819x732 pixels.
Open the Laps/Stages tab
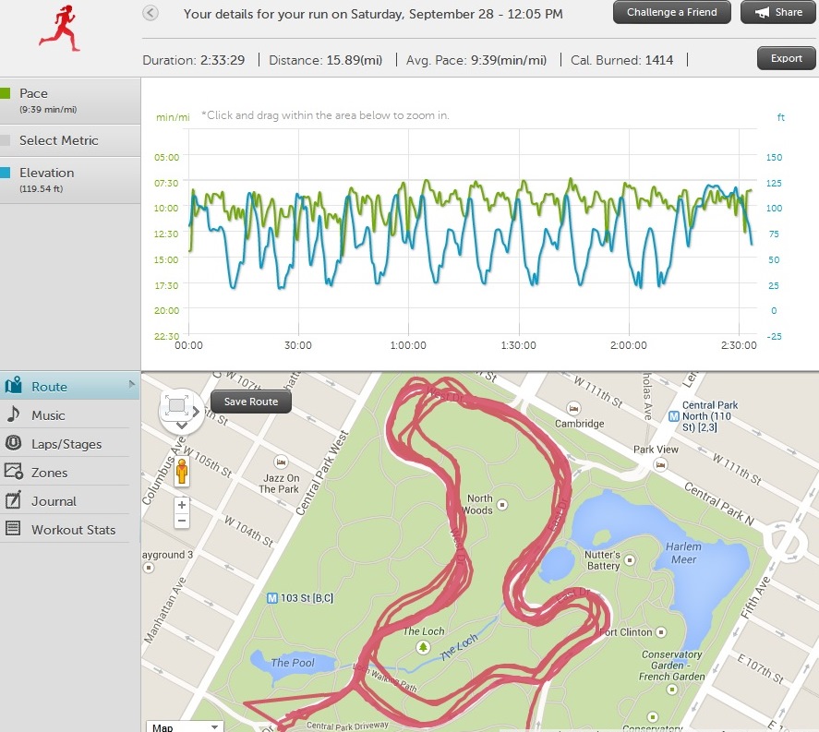click(66, 444)
